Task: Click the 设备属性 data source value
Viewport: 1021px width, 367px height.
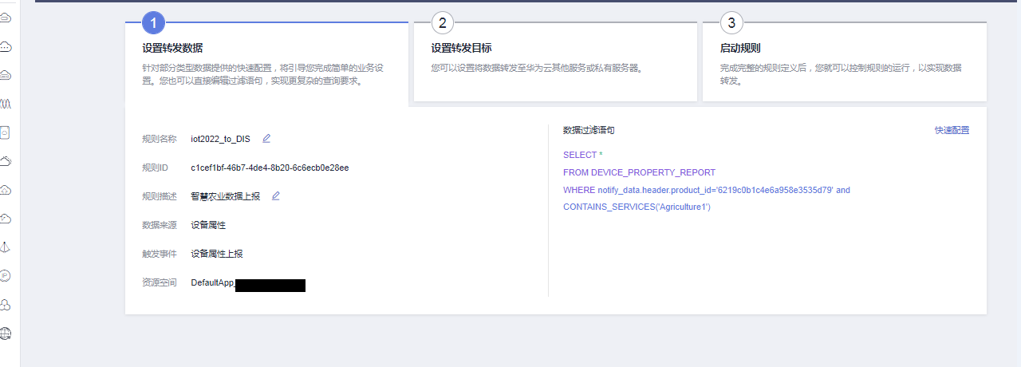Action: pyautogui.click(x=208, y=225)
